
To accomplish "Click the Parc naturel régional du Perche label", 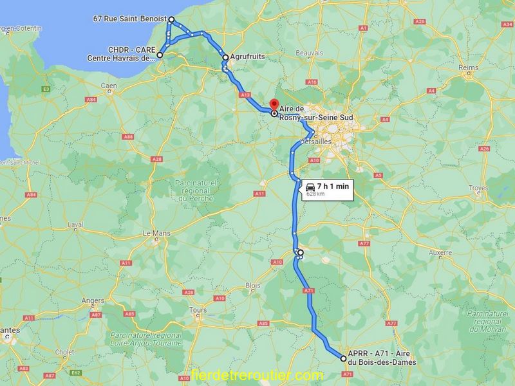I will tap(196, 190).
